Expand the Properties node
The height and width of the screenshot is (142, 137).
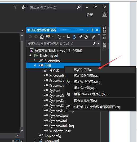(x=34, y=60)
